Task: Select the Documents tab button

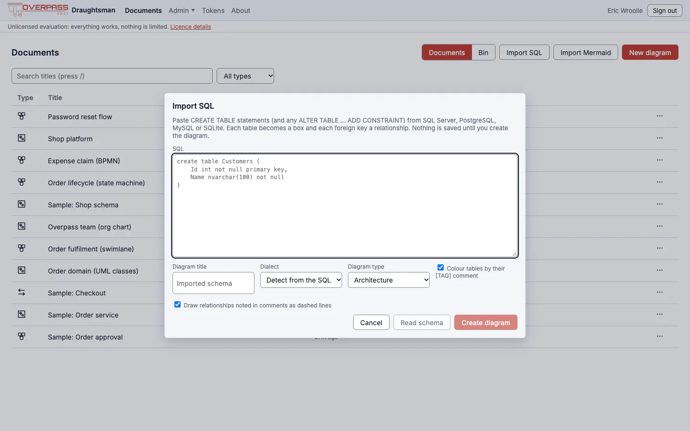Action: pos(447,53)
